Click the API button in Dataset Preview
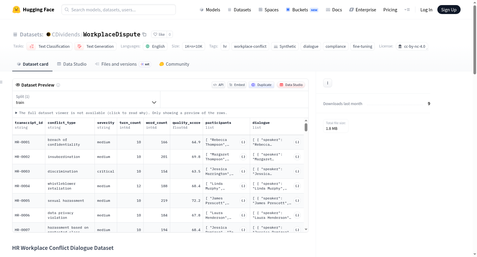 pyautogui.click(x=218, y=85)
